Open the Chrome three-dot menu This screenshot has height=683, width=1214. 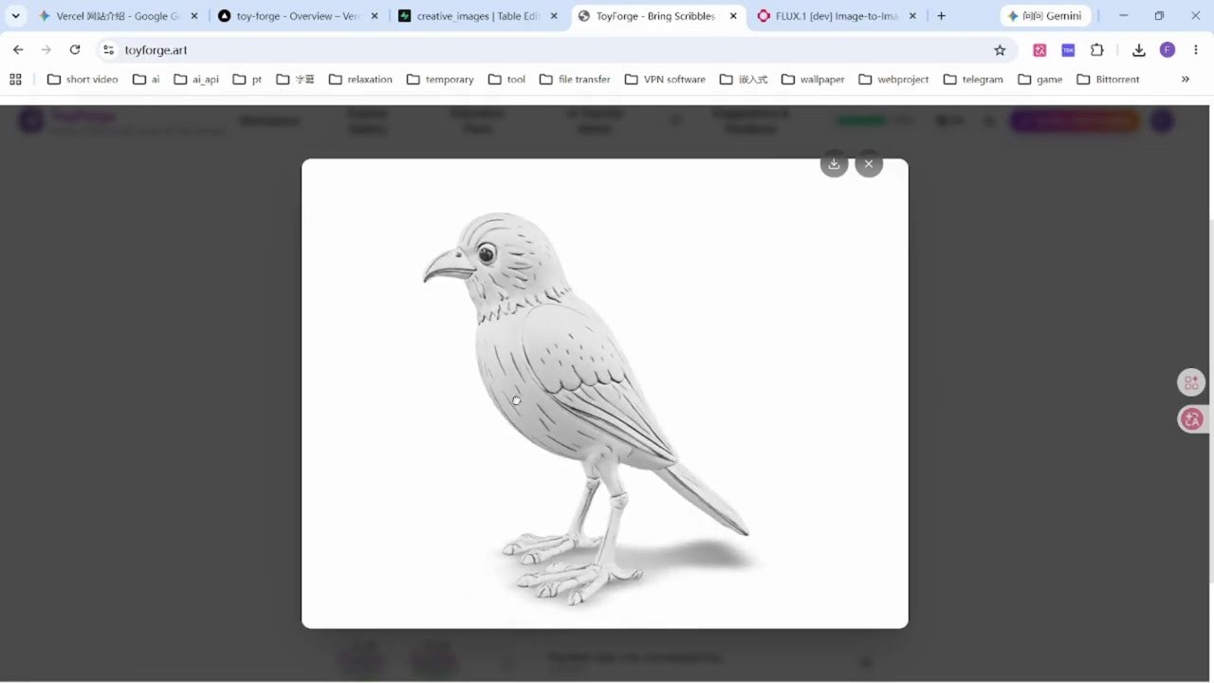(1195, 50)
